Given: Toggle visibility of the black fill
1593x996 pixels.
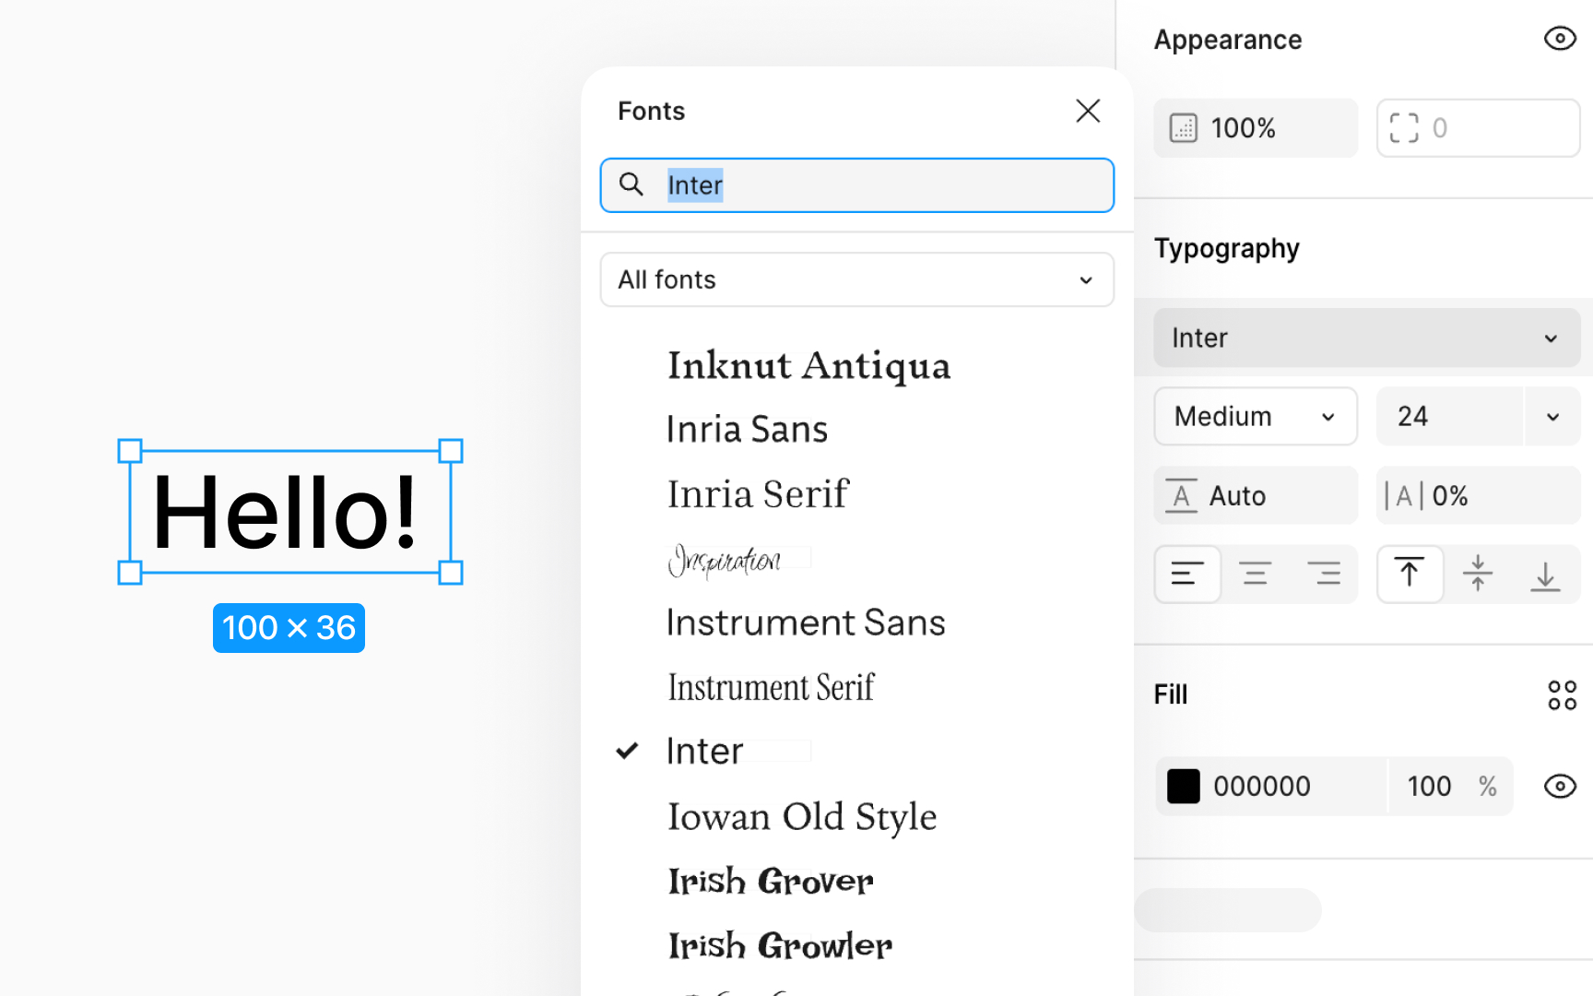Looking at the screenshot, I should (x=1560, y=787).
